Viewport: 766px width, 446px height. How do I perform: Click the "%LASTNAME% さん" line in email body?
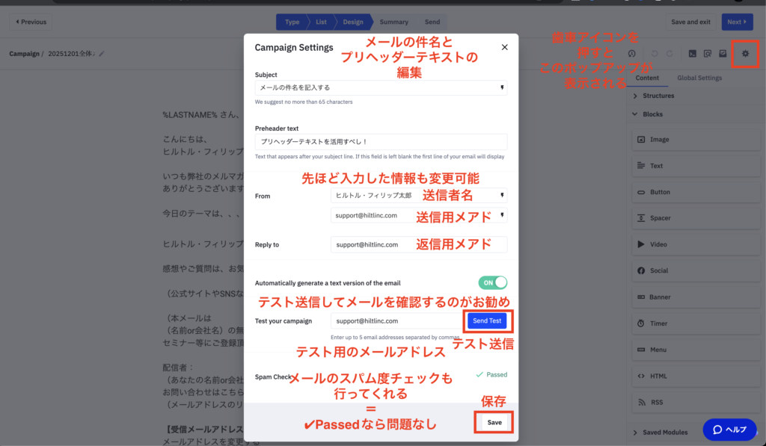(200, 115)
